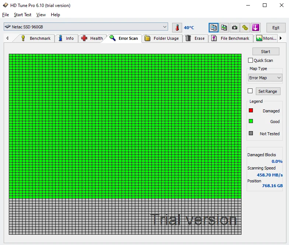The width and height of the screenshot is (289, 245).
Task: Click the 458.70 MB/s scanning speed value
Action: (x=270, y=175)
